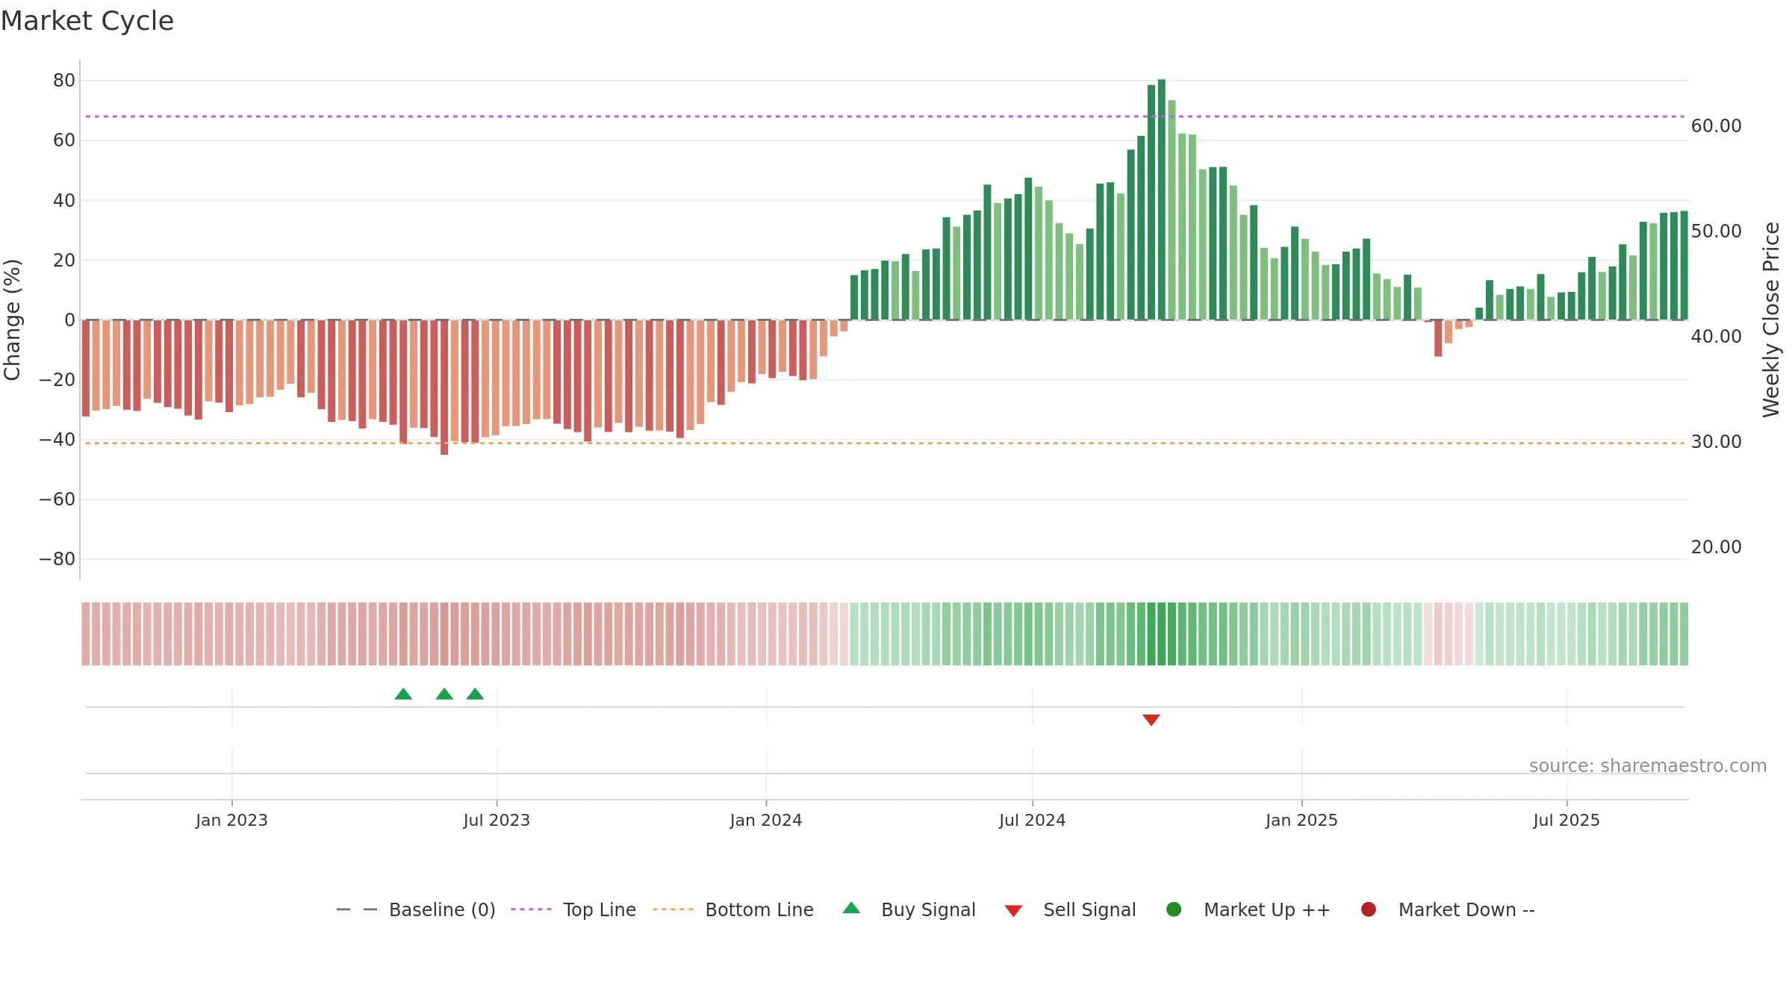
Task: Click the Jan 2023 axis label
Action: coord(231,820)
